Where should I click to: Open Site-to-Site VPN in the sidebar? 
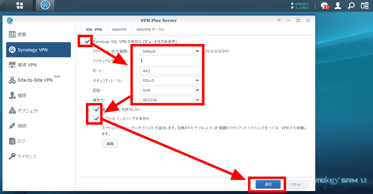point(39,80)
